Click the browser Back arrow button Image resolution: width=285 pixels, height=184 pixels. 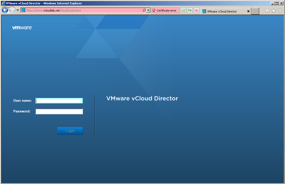pyautogui.click(x=5, y=10)
